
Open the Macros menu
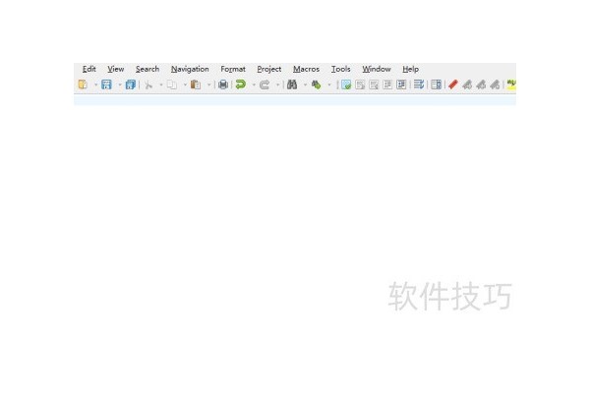(306, 69)
